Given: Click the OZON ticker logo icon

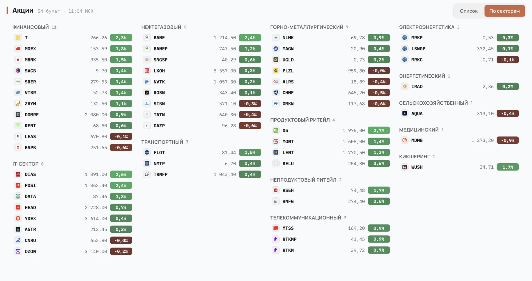Looking at the screenshot, I should coord(18,251).
